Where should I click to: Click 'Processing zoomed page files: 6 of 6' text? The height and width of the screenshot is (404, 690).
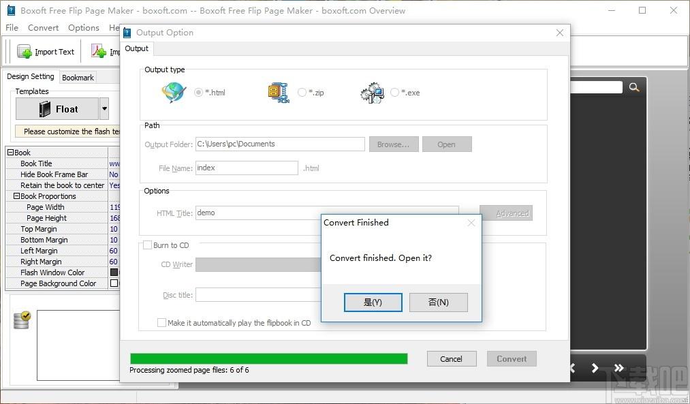coord(189,370)
